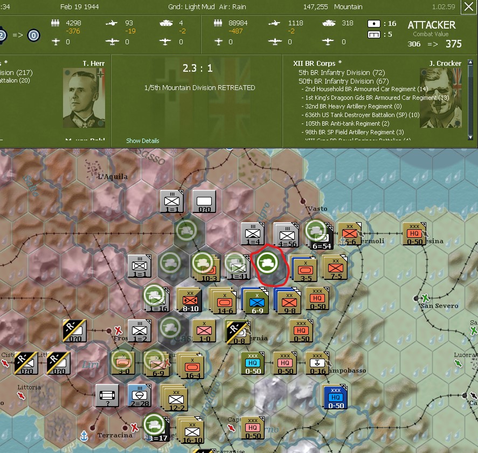
Task: Click the green airfield icon at Lucera
Action: (458, 363)
